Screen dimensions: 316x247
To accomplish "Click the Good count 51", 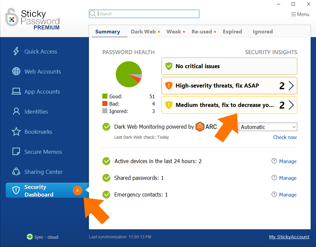I will (x=152, y=97).
